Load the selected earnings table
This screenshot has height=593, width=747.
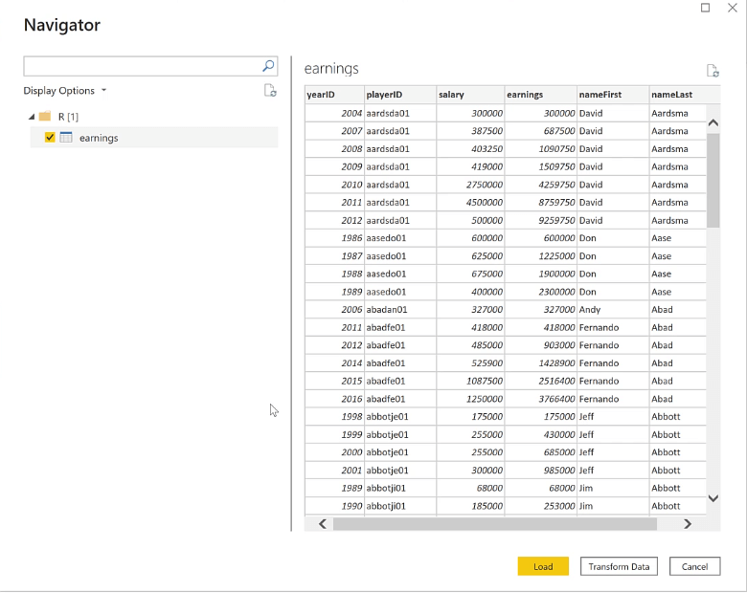(543, 566)
